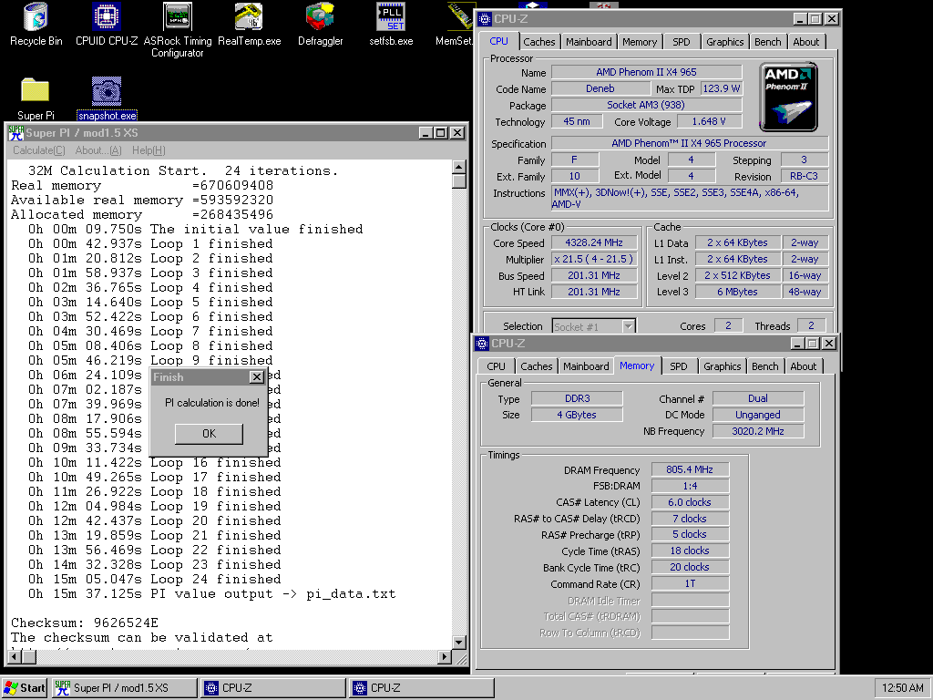This screenshot has height=700, width=933.
Task: Click Super PI vertical scrollbar up arrow
Action: click(x=459, y=167)
